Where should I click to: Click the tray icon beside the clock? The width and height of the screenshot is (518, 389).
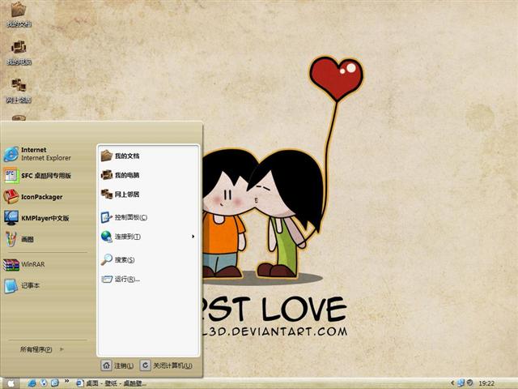click(470, 383)
